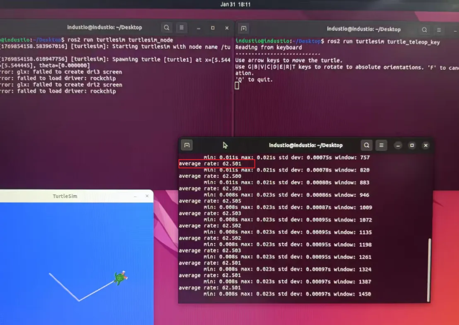Open search in the teleop_key terminal

tap(424, 30)
